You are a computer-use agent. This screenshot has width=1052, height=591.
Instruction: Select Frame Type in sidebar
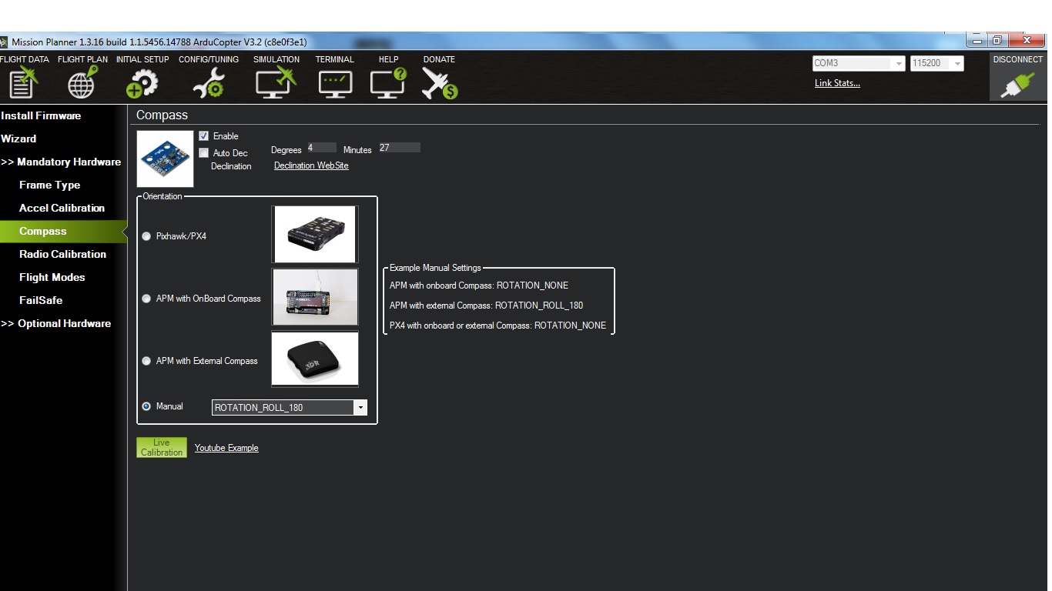point(49,185)
